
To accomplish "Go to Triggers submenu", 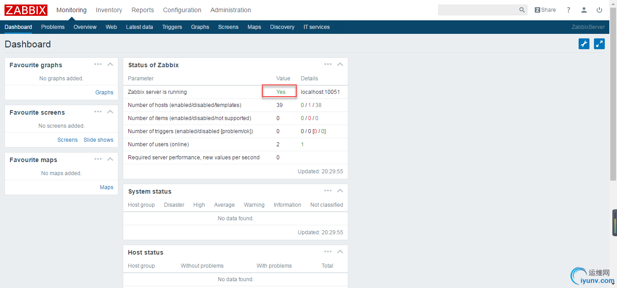I will pyautogui.click(x=172, y=27).
